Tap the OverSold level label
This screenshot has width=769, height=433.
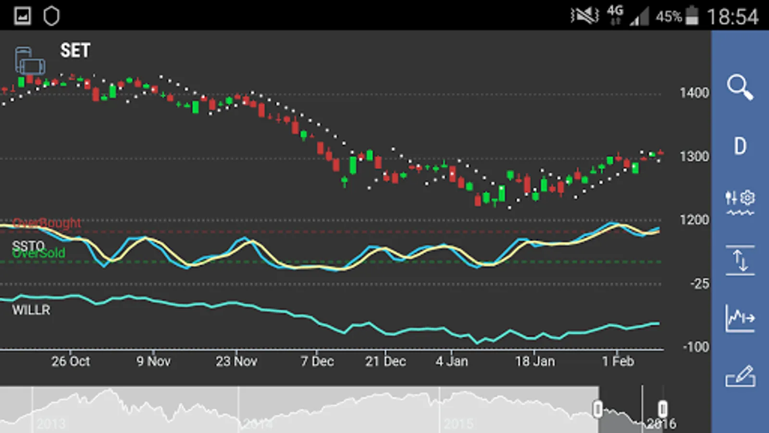[x=38, y=253]
